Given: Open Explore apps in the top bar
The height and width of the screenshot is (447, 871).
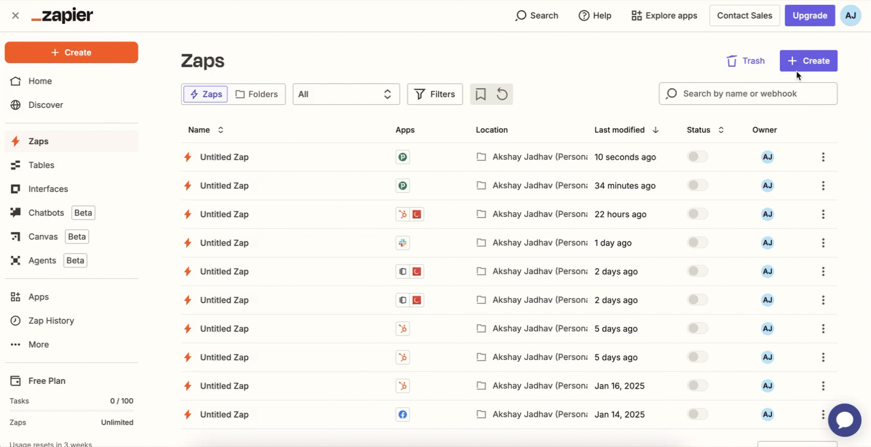Looking at the screenshot, I should pos(664,15).
